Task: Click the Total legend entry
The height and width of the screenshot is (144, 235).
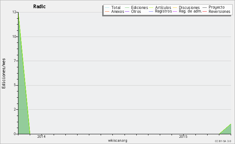Action: [113, 7]
